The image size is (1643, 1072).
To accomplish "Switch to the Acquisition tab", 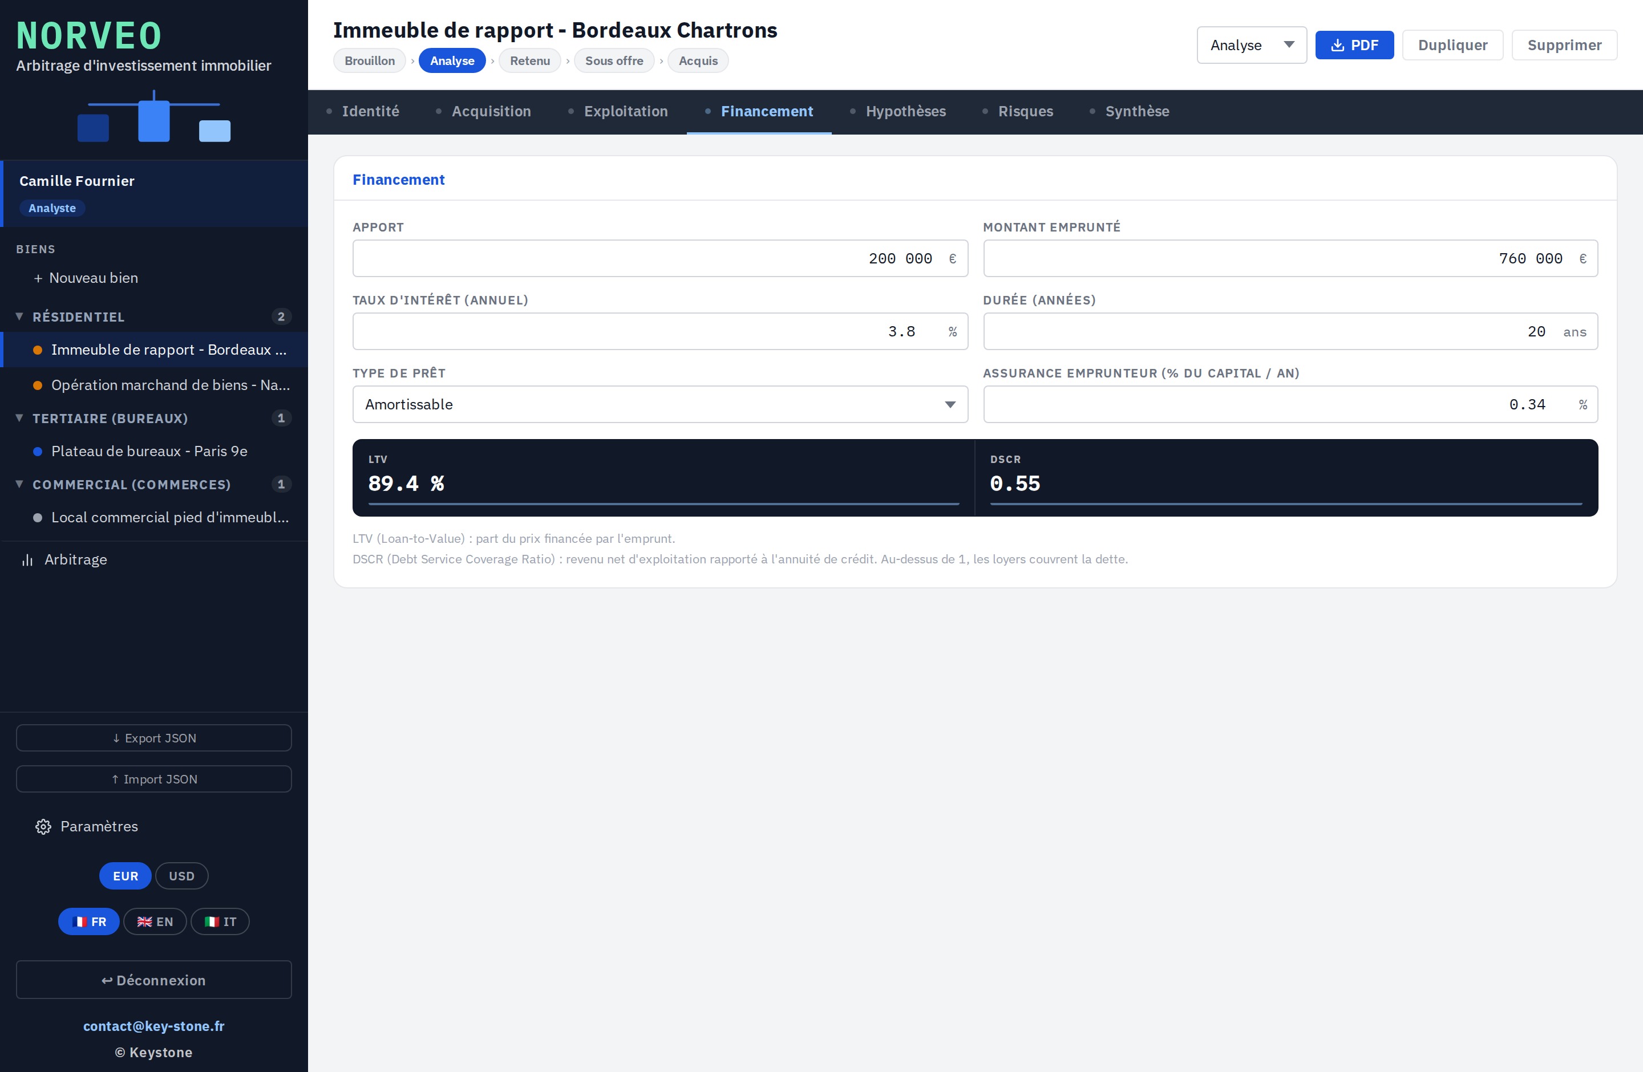I will (x=483, y=111).
